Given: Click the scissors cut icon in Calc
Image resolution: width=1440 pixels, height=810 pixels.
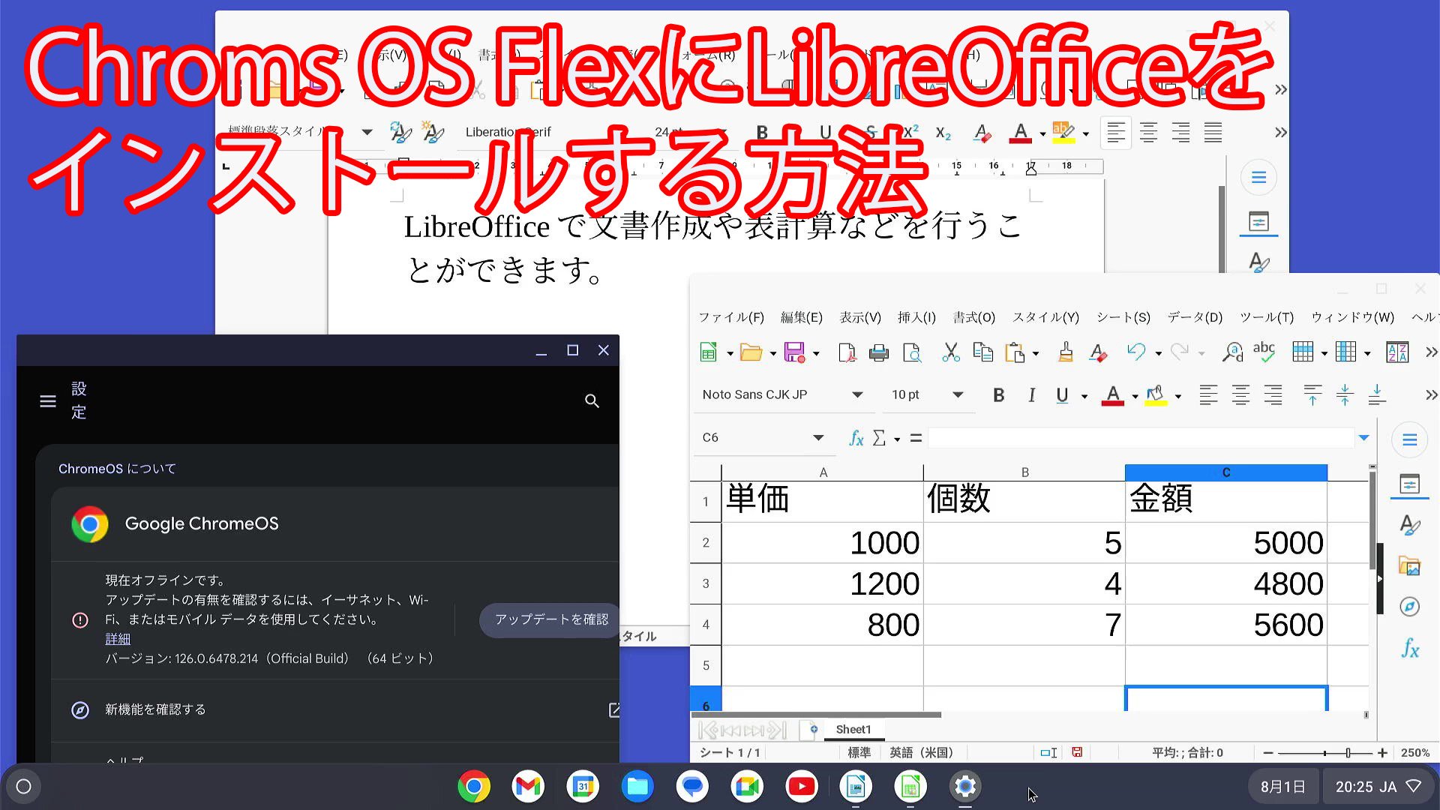Looking at the screenshot, I should pos(951,352).
